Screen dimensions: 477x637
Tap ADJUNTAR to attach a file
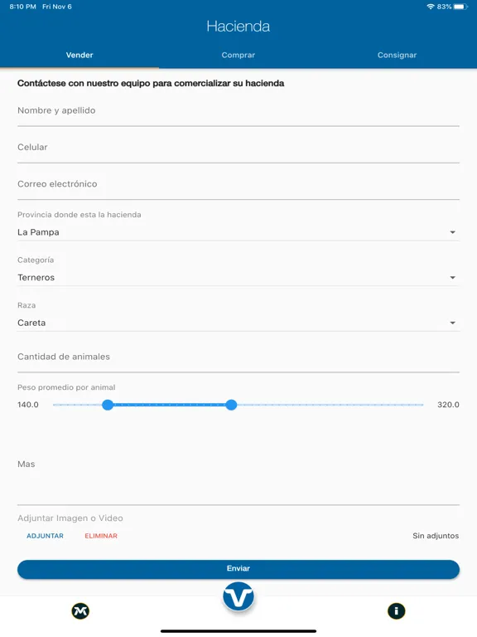pos(45,536)
